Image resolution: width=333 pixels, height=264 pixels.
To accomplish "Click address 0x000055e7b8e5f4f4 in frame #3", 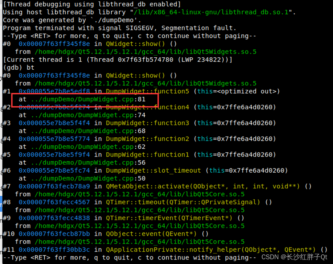I will 54,123.
